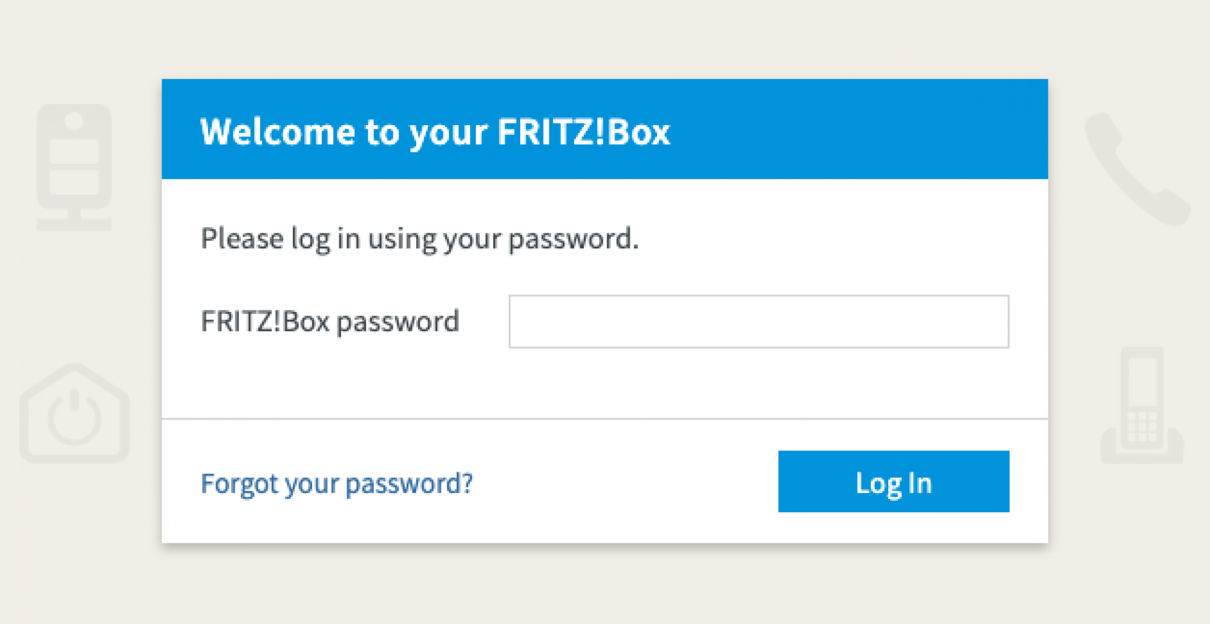Click the power symbol inside the house icon
Screen dimensions: 1210x624
tap(74, 416)
